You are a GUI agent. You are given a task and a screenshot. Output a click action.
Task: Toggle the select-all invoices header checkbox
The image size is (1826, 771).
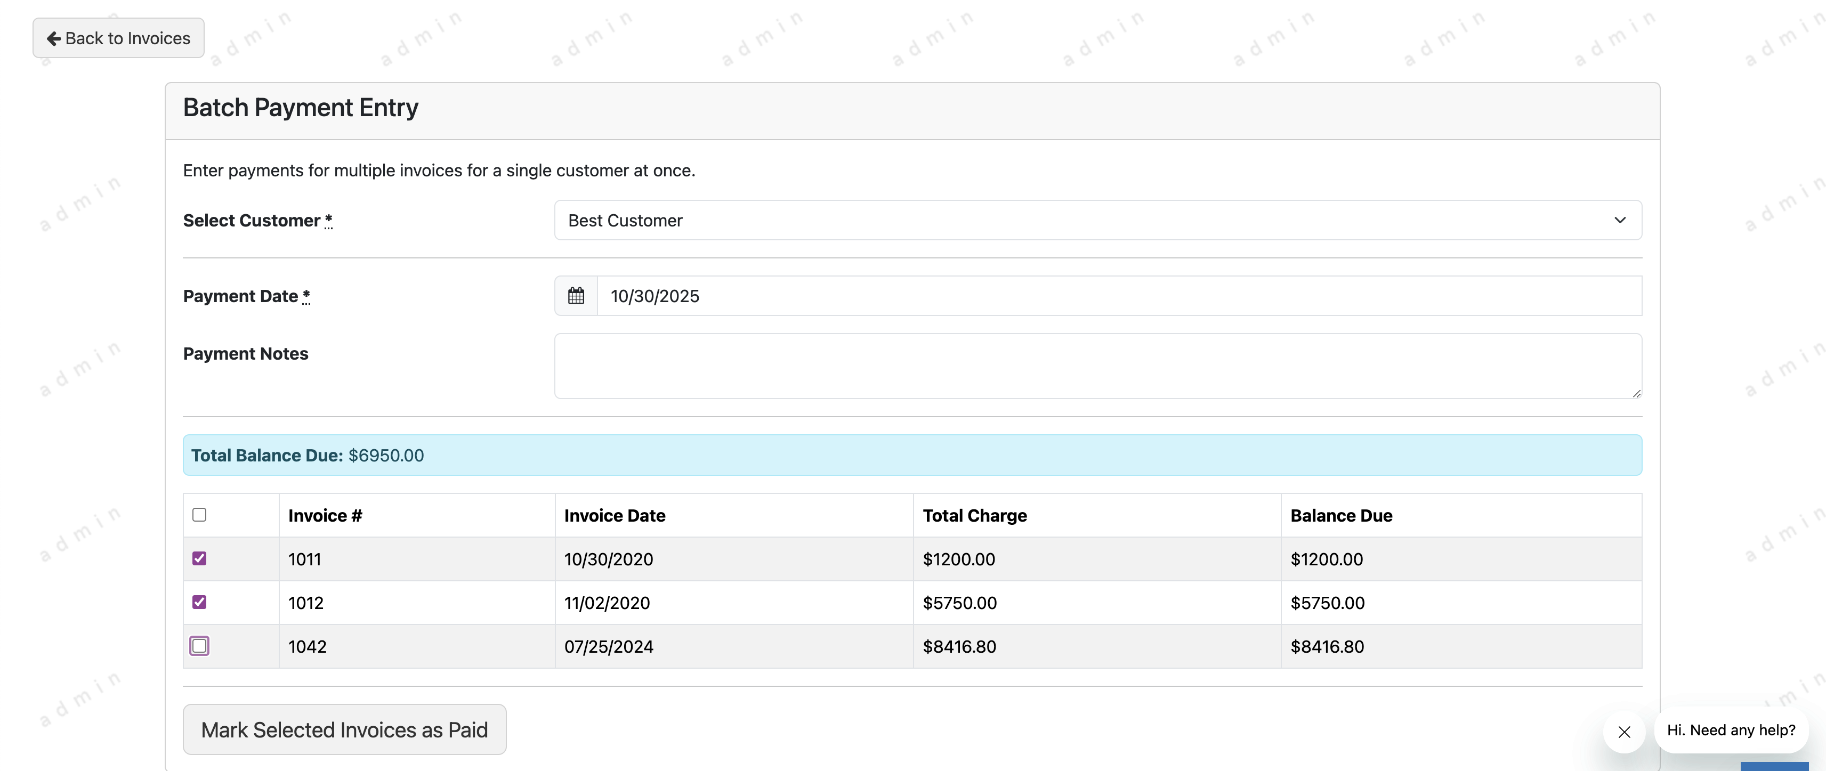tap(199, 515)
